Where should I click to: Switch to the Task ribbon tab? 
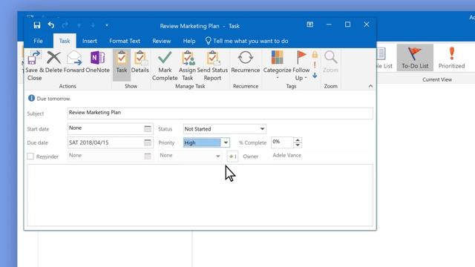point(65,41)
